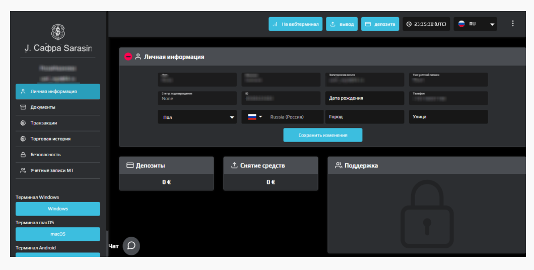Click the clock icon next to UTC time

pyautogui.click(x=409, y=24)
